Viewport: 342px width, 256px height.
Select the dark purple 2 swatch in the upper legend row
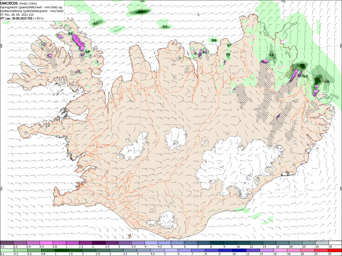[x=98, y=243]
